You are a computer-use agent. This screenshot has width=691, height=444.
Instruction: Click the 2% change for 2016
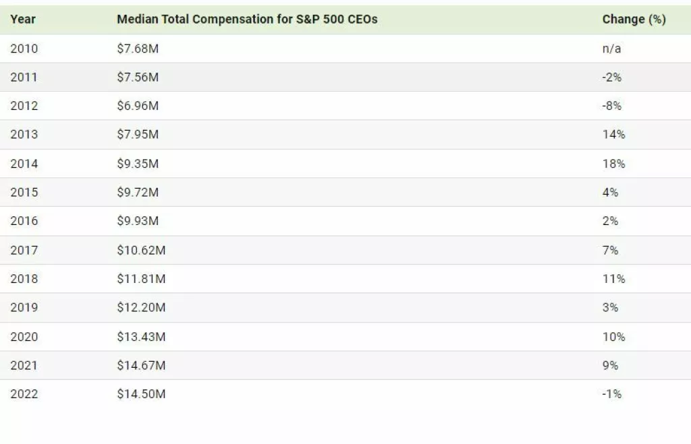click(610, 221)
